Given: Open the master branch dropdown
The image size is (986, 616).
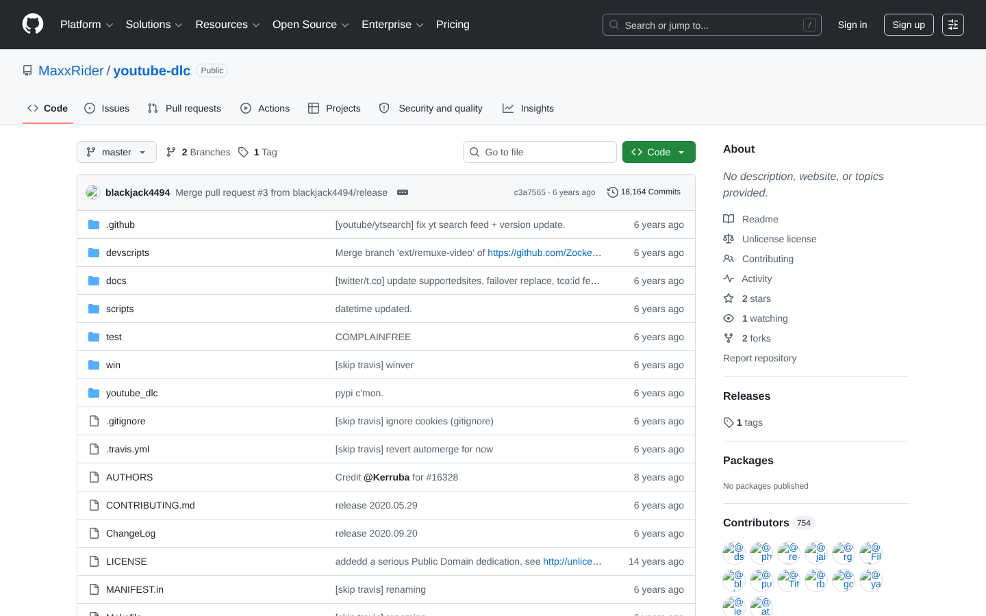Looking at the screenshot, I should (116, 152).
